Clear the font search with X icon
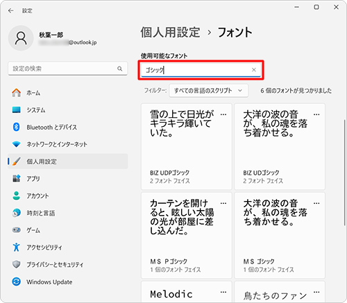347x303 pixels. [254, 70]
